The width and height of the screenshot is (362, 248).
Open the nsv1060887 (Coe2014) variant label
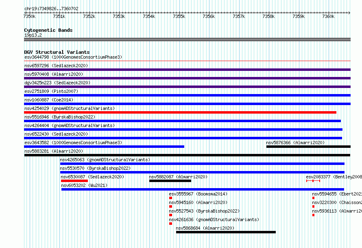pos(49,100)
